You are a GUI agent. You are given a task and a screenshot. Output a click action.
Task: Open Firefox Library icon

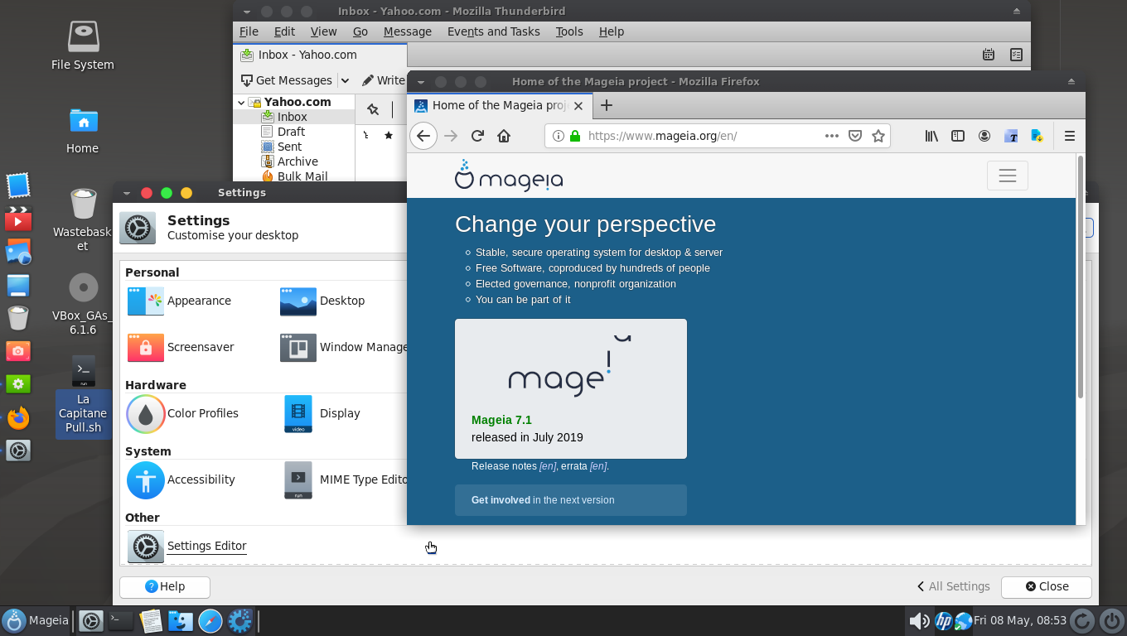pos(931,136)
